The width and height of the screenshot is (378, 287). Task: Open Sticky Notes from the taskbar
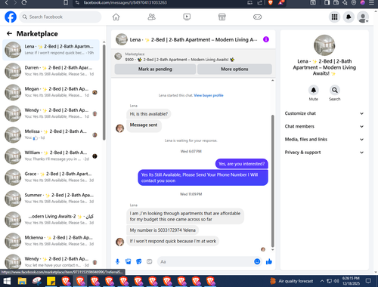(51, 281)
